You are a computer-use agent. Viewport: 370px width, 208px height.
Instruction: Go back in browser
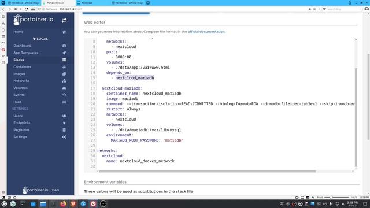pyautogui.click(x=3, y=9)
